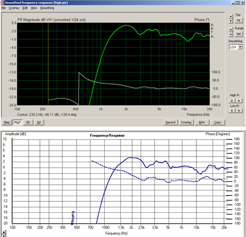Open the Edit menu
This screenshot has width=246, height=237.
pyautogui.click(x=25, y=8)
